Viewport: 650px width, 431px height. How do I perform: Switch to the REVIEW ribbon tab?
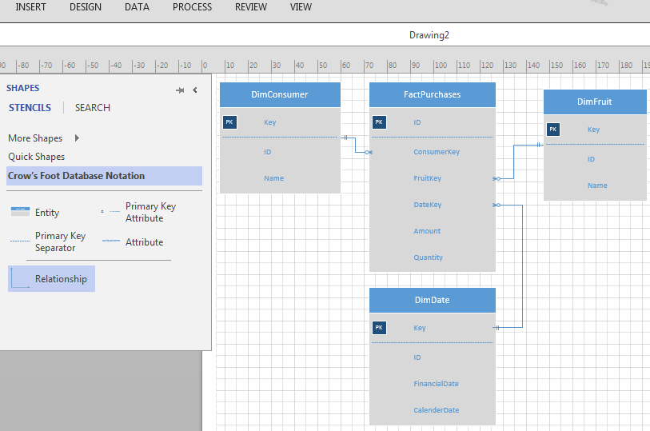[251, 7]
